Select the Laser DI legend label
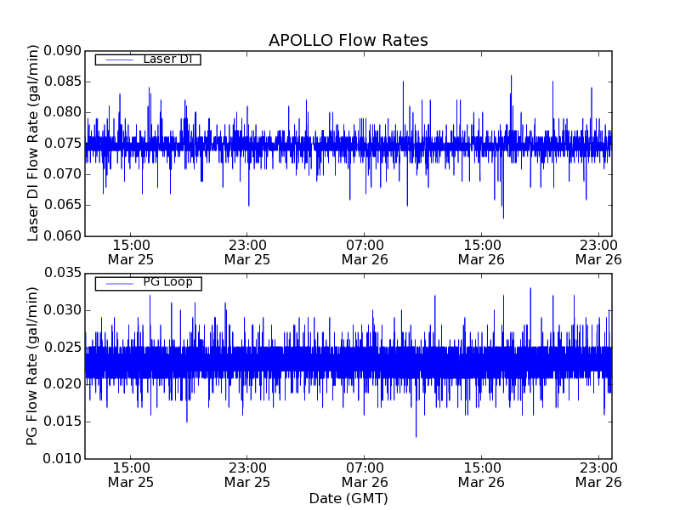Screen dimensions: 680x510 click(167, 59)
